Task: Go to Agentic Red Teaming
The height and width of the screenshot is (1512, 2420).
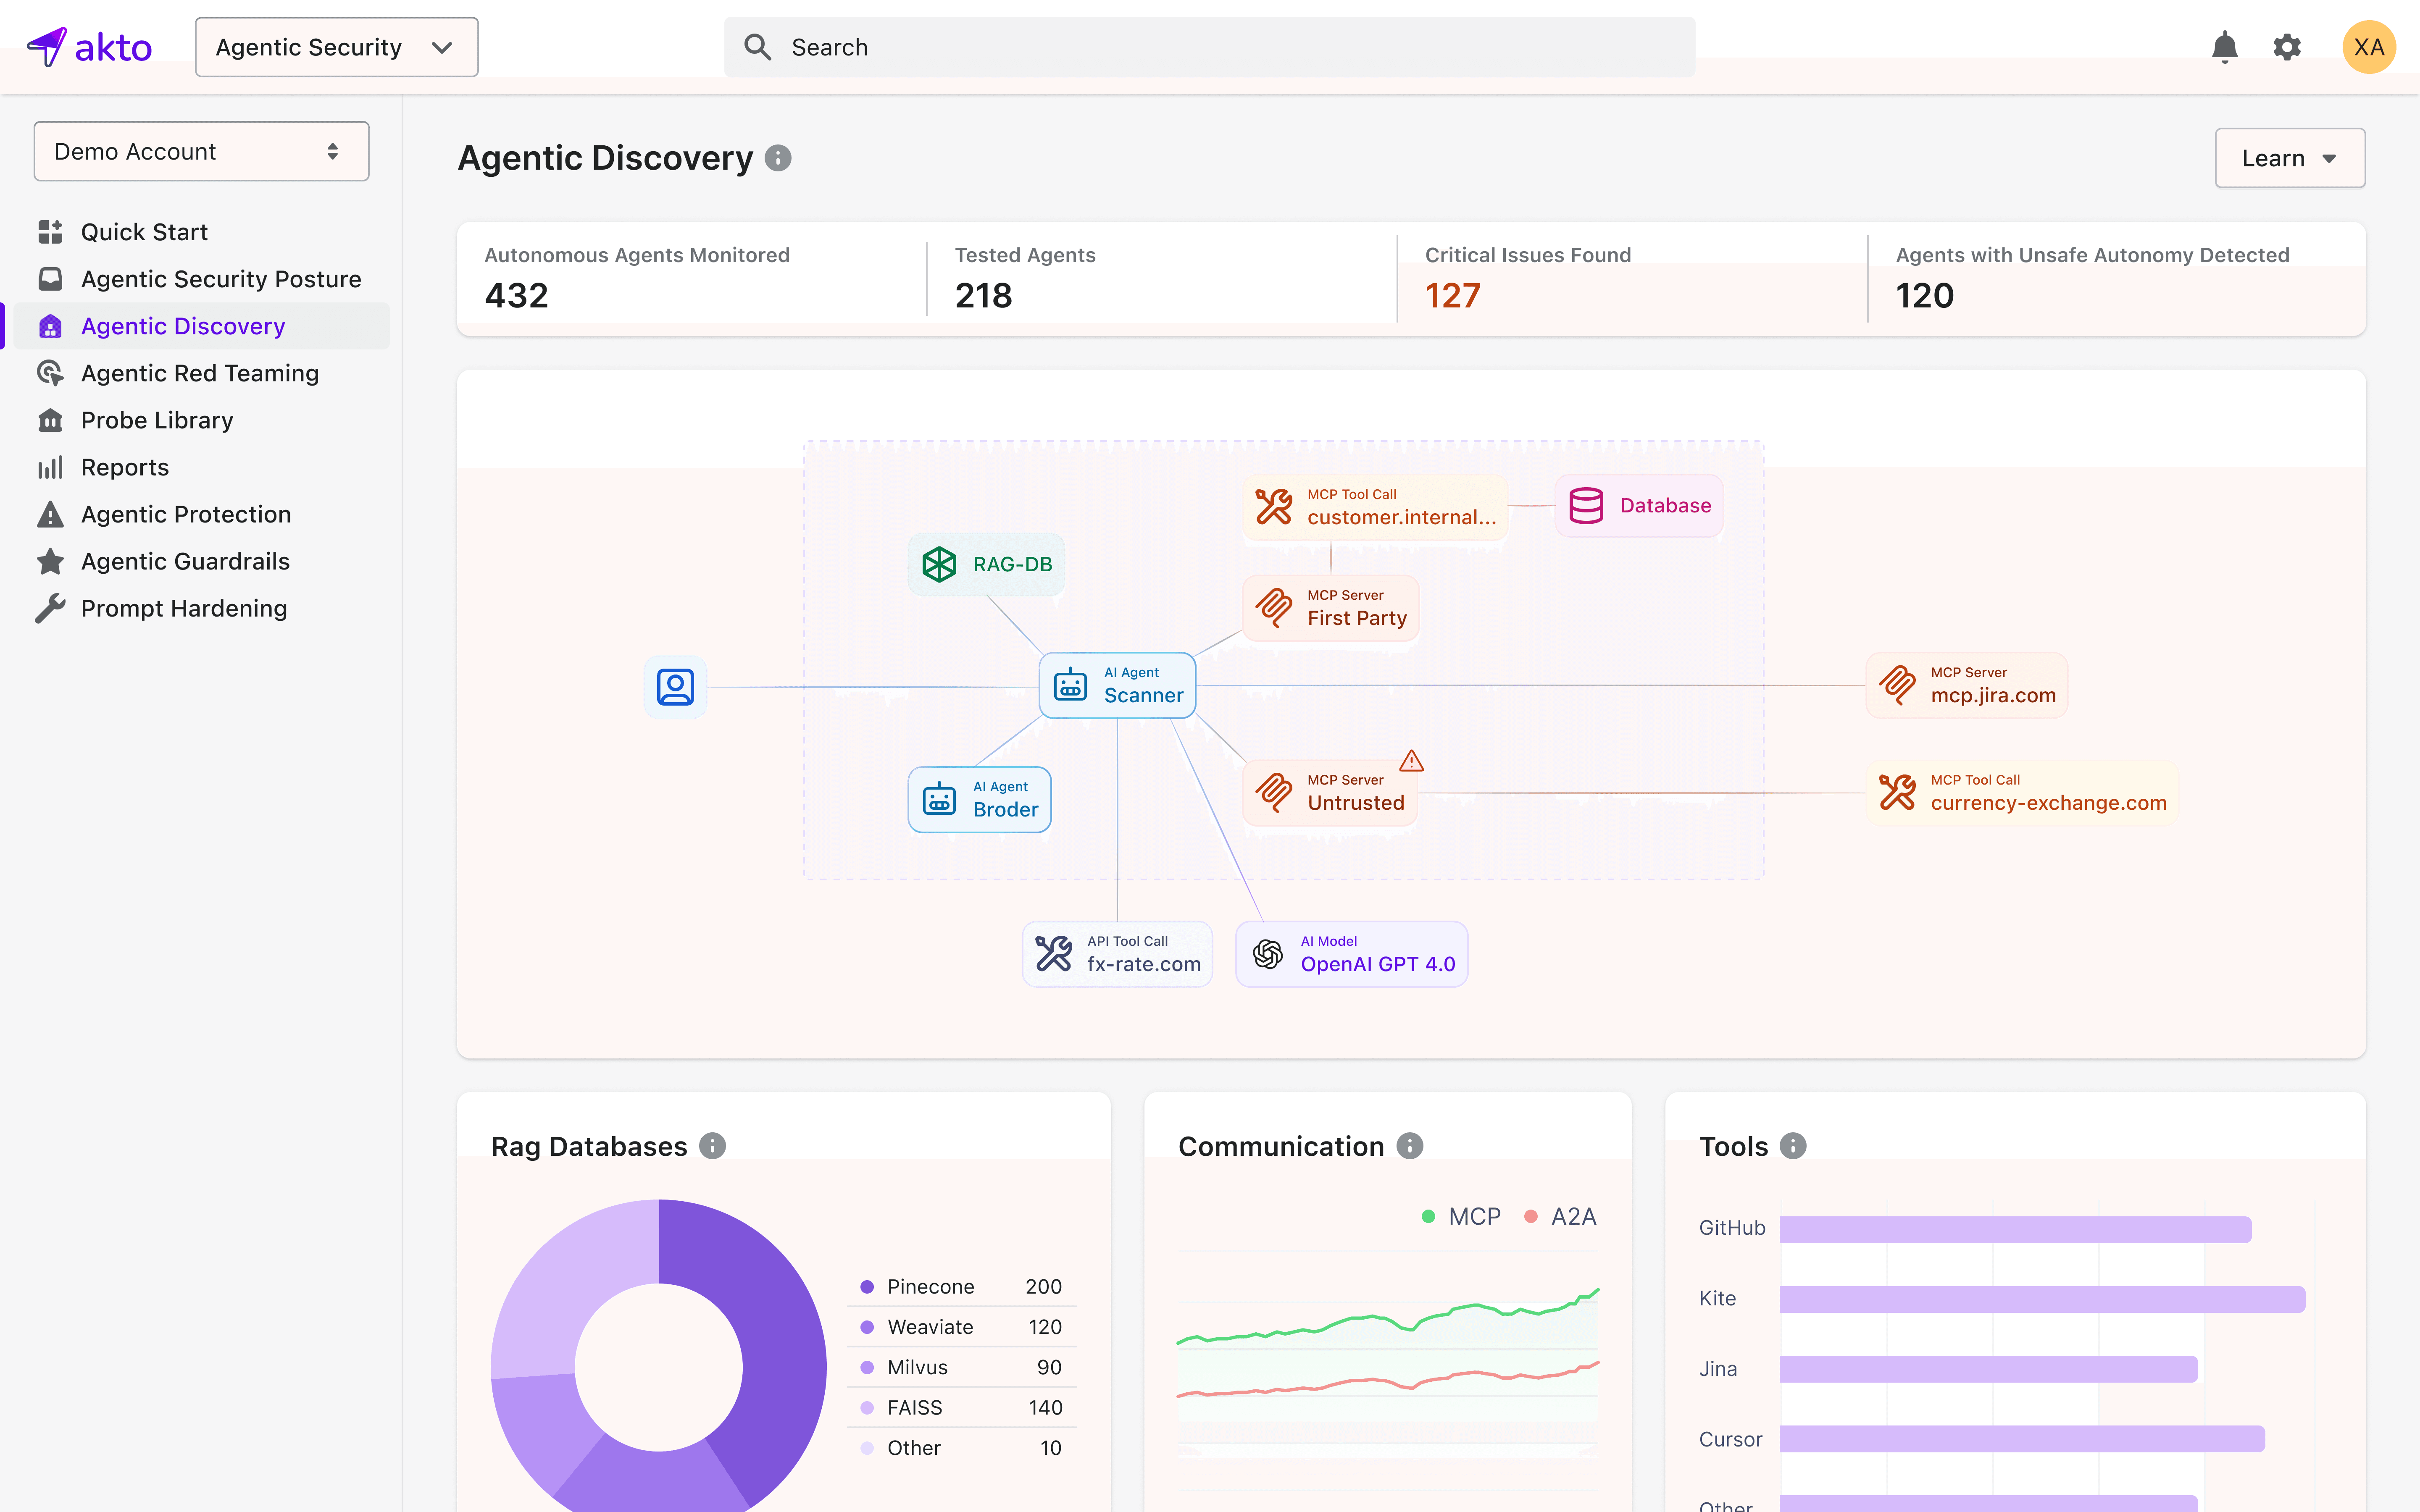Action: pyautogui.click(x=199, y=373)
